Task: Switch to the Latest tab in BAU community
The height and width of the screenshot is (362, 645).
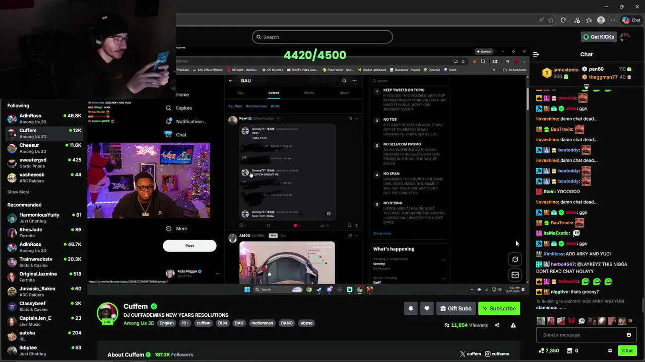Action: tap(274, 93)
